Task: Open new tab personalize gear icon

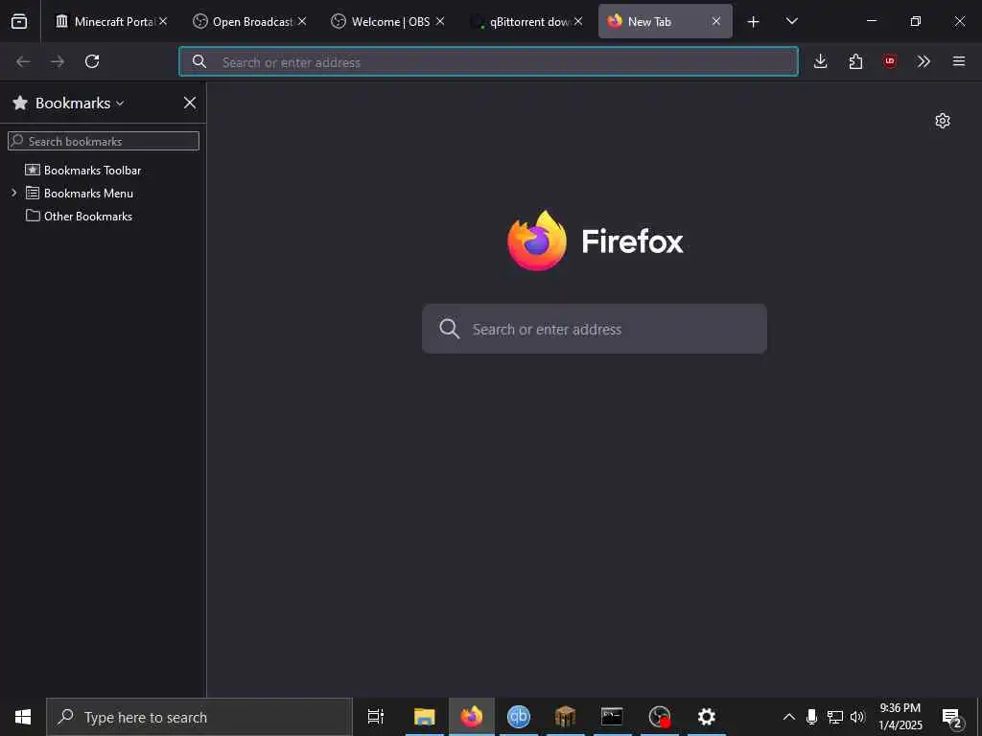Action: 943,121
